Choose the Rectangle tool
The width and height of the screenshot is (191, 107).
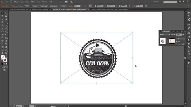click(2, 25)
